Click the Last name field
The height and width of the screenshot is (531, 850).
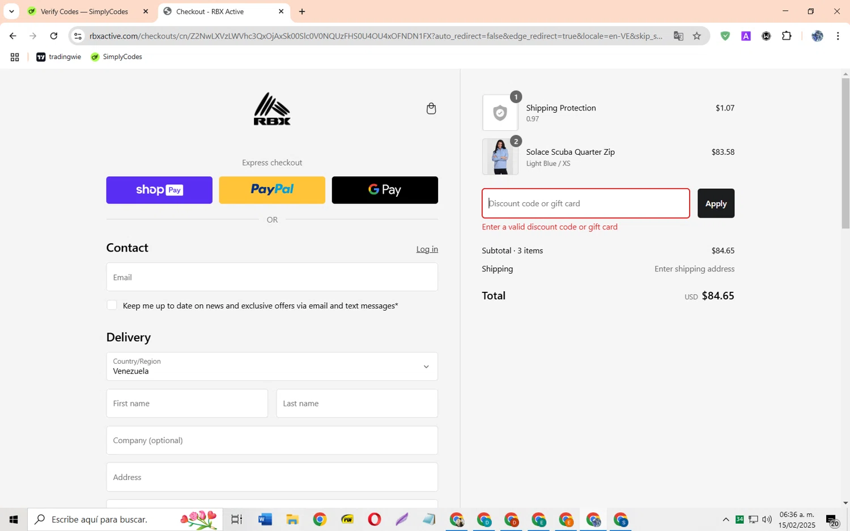tap(357, 403)
